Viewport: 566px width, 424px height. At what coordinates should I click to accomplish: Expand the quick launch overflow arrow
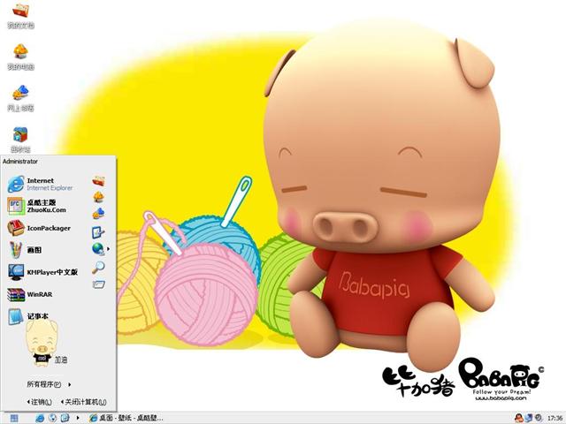click(x=78, y=418)
